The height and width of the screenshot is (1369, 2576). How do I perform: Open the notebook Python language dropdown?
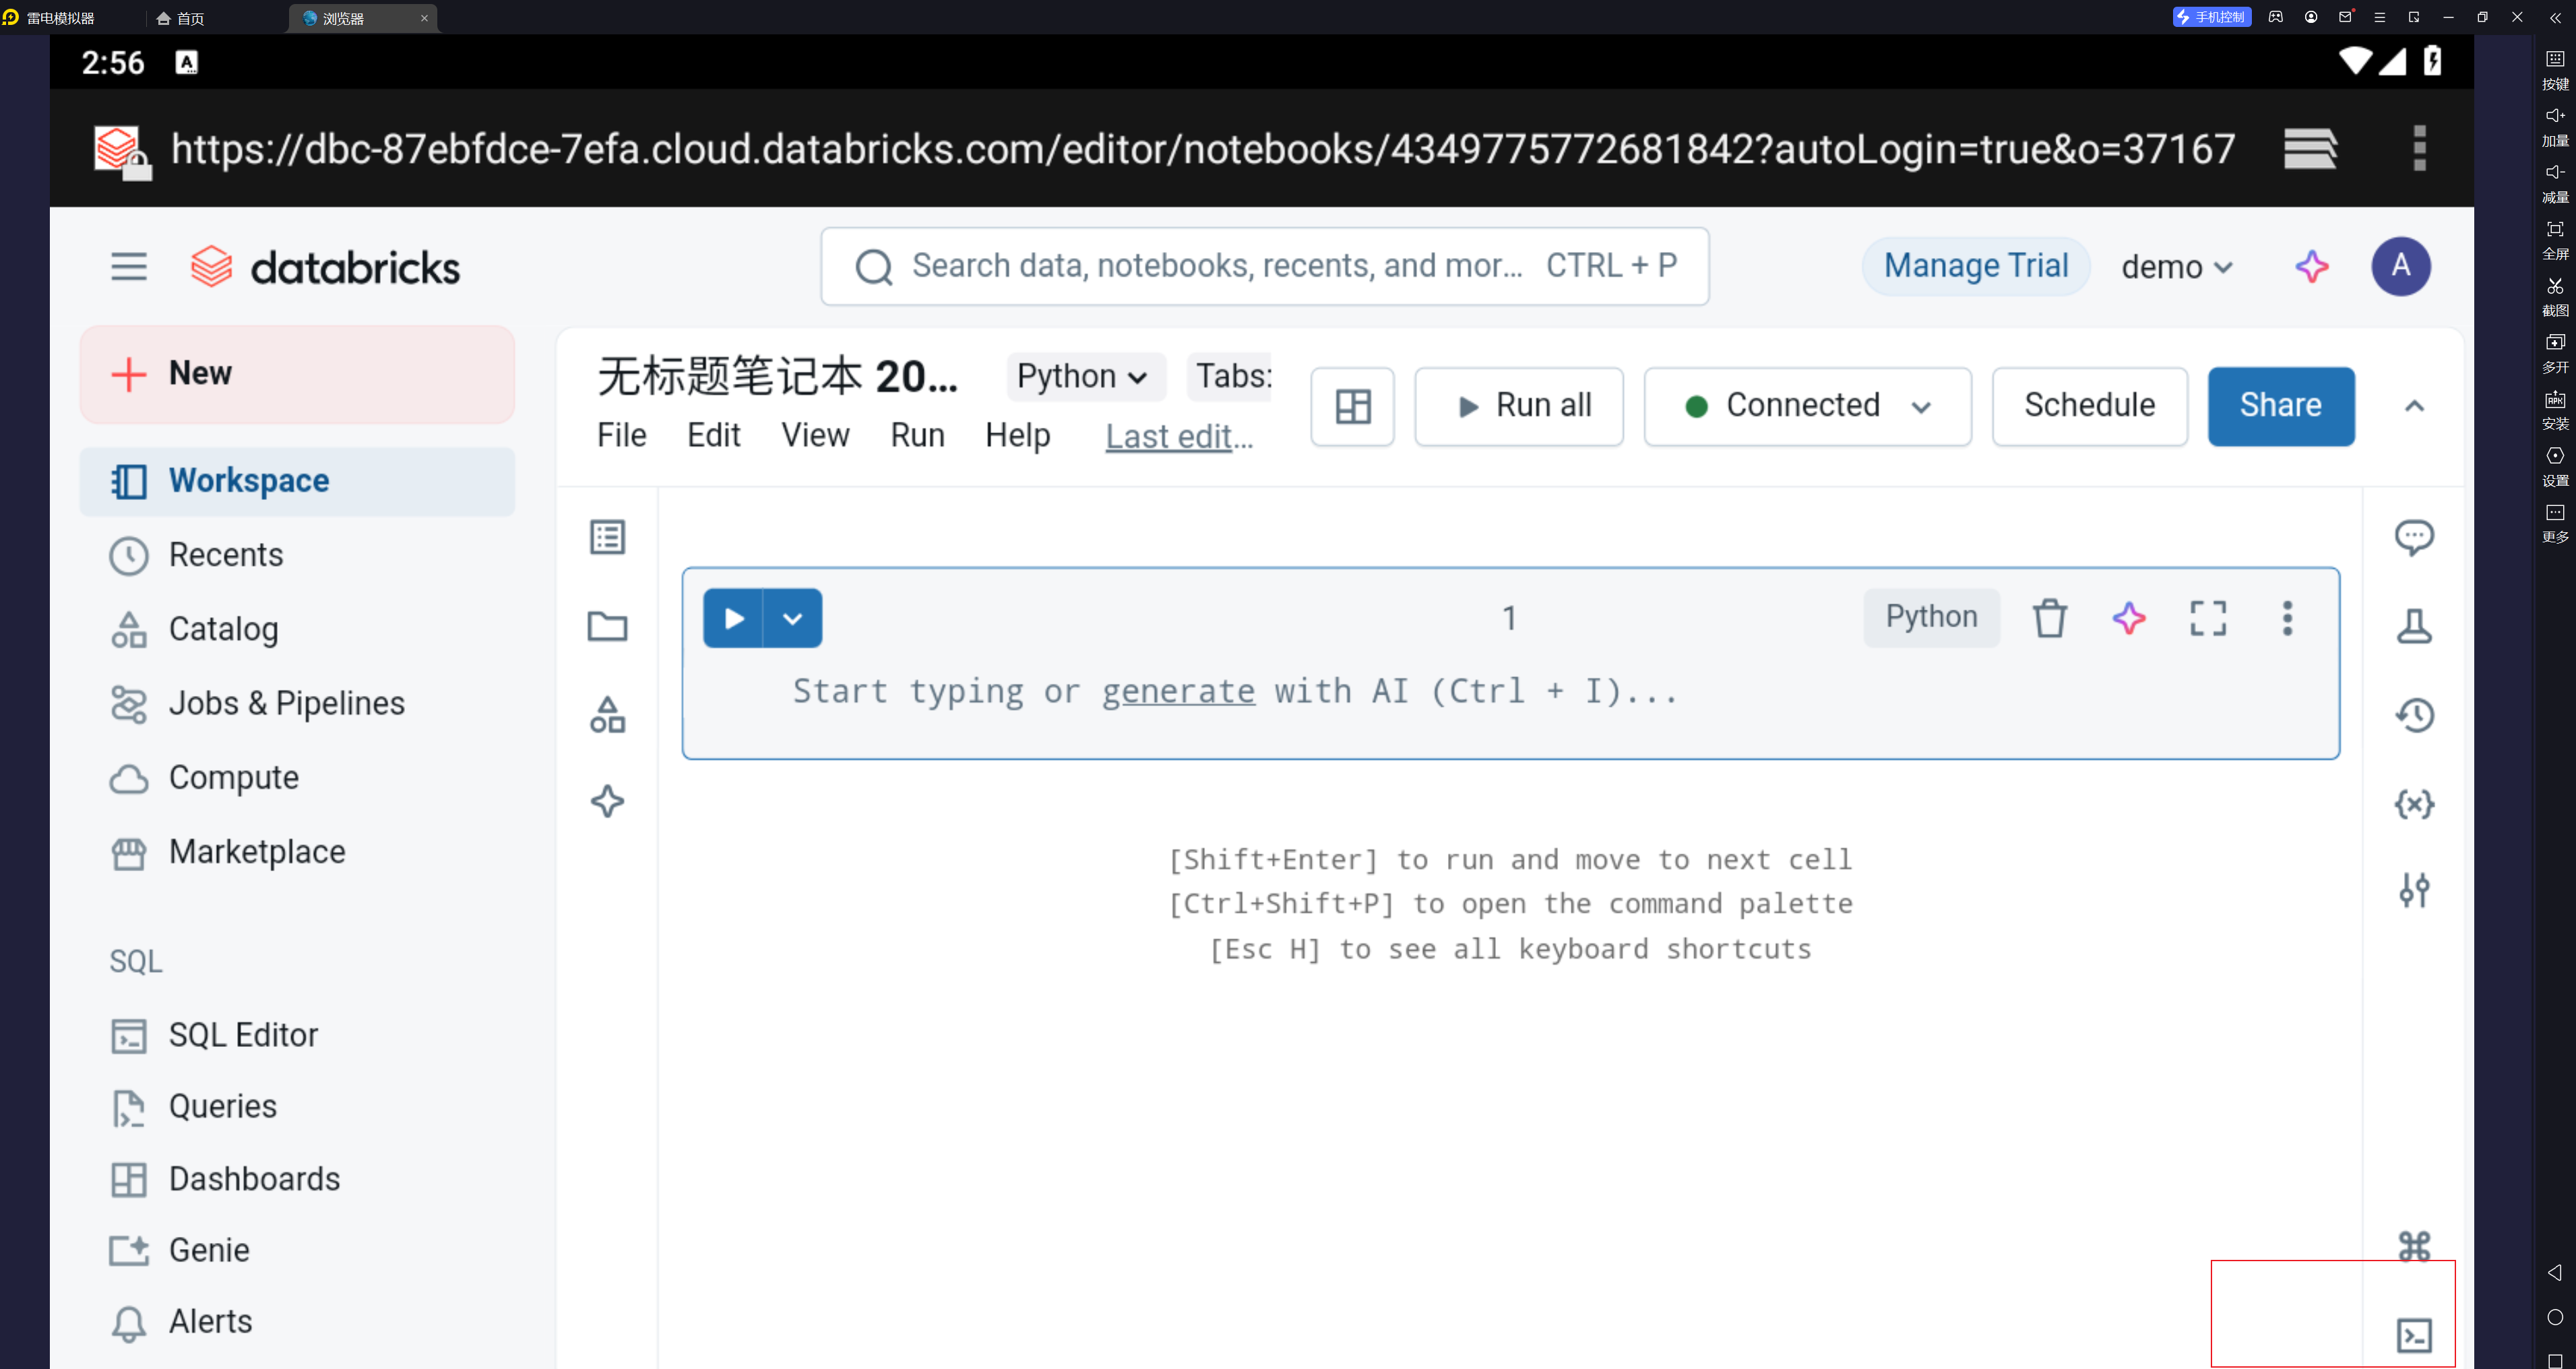pyautogui.click(x=1085, y=376)
